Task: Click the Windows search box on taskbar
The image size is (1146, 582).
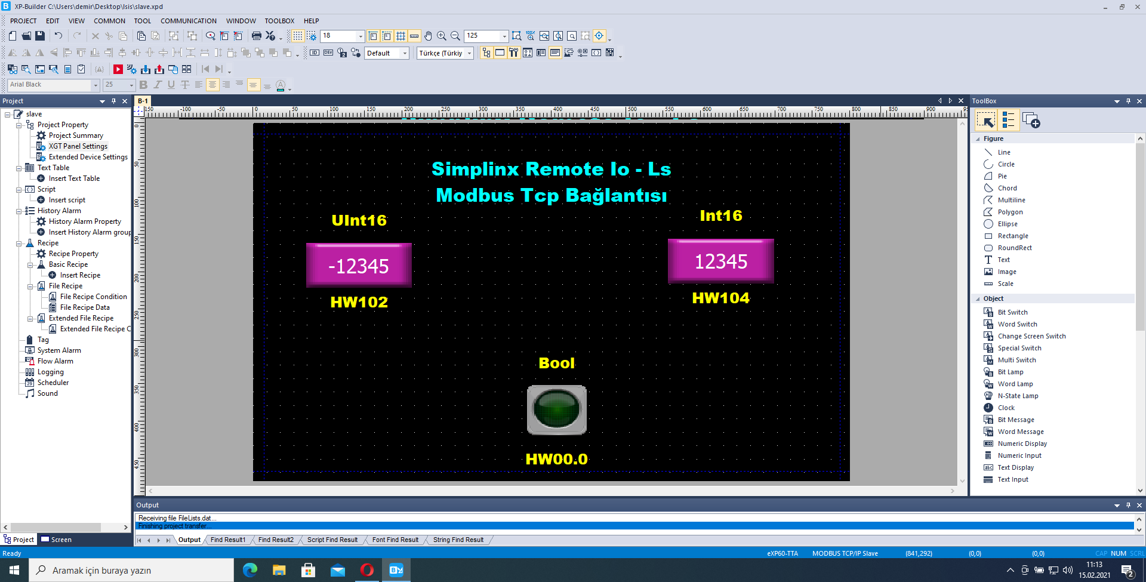Action: coord(131,570)
